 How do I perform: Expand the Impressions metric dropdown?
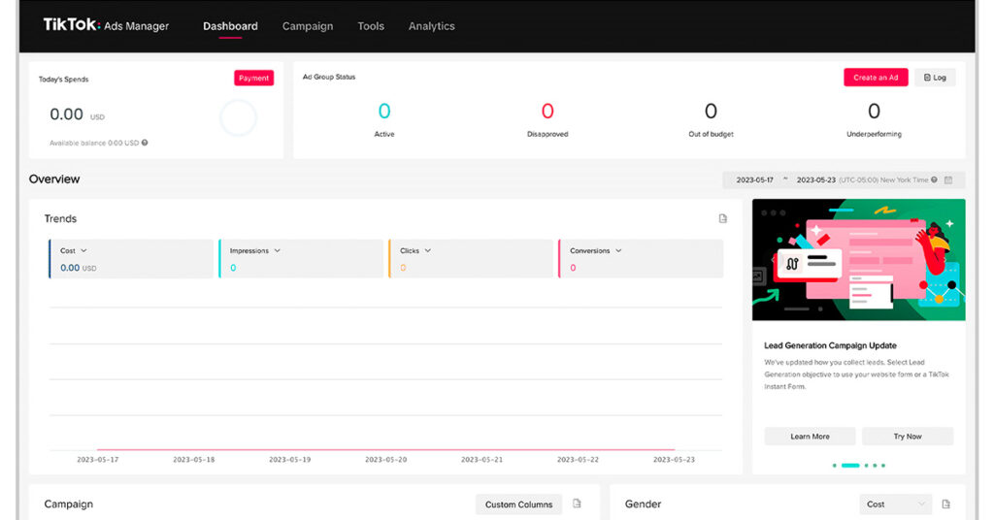[277, 251]
